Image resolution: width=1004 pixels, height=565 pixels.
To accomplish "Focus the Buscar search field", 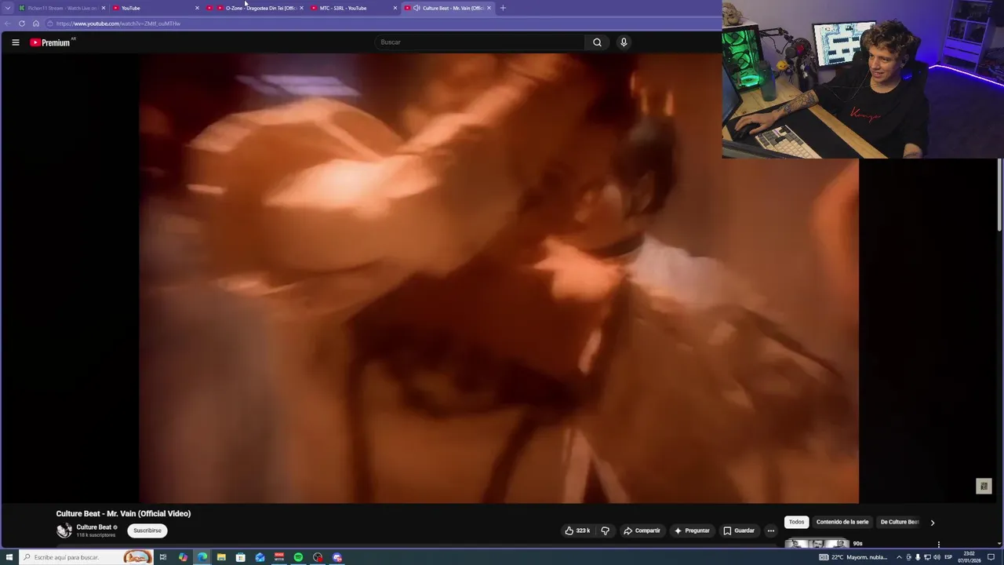I will [x=480, y=42].
